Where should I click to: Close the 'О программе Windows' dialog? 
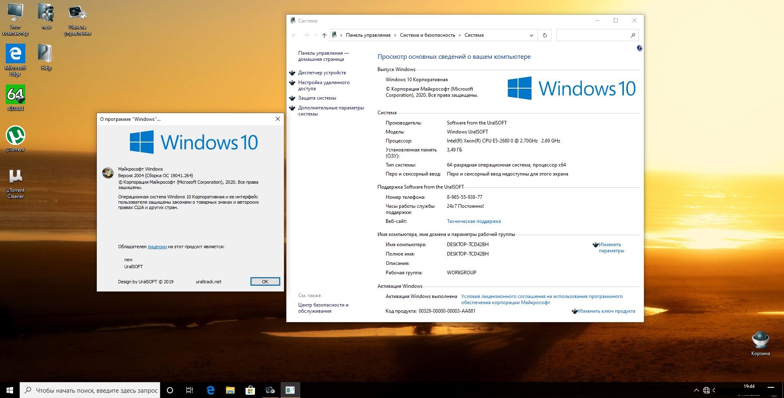tap(278, 119)
